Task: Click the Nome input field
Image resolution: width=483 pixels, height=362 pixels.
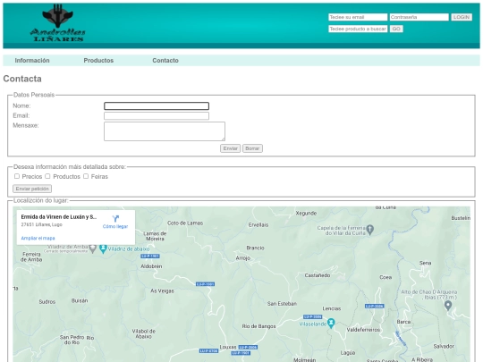Action: (157, 105)
